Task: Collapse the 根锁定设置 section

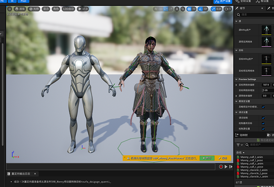Action: click(x=237, y=101)
